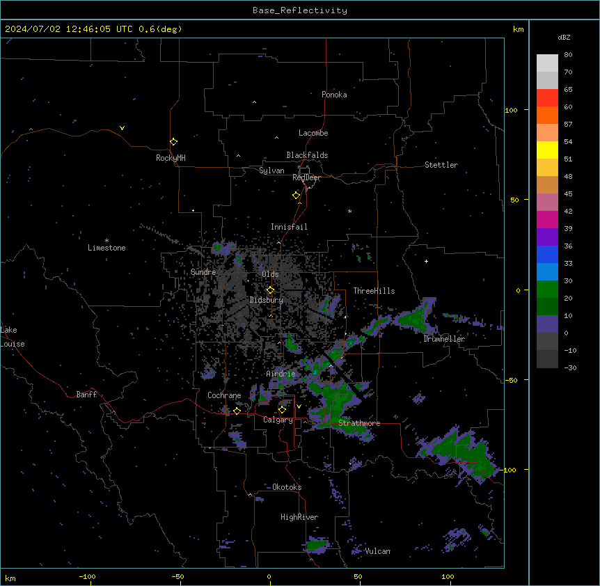Click the Okotoks label
The height and width of the screenshot is (586, 600).
coord(287,487)
